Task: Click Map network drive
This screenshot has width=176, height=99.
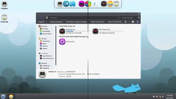Action: 98,22
